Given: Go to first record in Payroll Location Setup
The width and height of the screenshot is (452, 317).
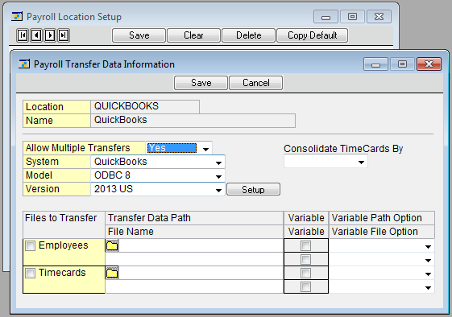Looking at the screenshot, I should click(23, 35).
